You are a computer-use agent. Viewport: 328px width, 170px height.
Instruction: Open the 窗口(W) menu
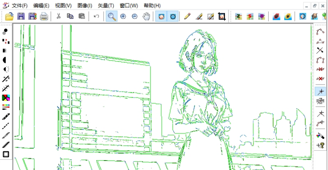[129, 6]
